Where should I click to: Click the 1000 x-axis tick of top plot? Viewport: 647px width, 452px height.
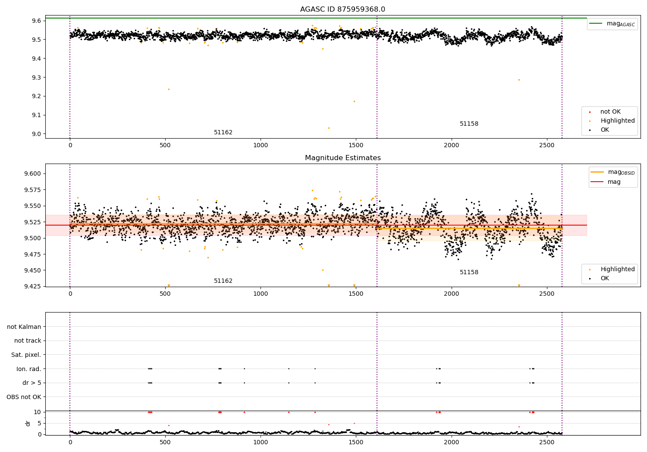point(261,146)
